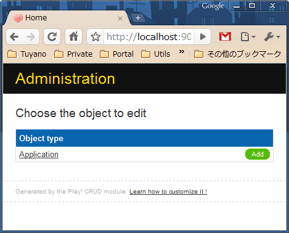Image resolution: width=289 pixels, height=233 pixels.
Task: Click the Go arrow beside the address
Action: pos(203,37)
